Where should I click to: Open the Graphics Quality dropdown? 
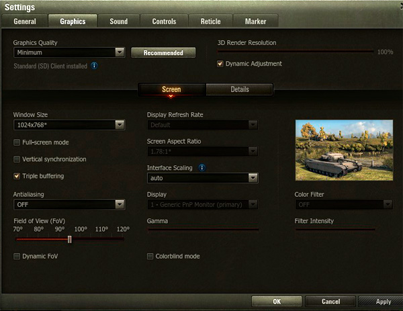[x=69, y=52]
